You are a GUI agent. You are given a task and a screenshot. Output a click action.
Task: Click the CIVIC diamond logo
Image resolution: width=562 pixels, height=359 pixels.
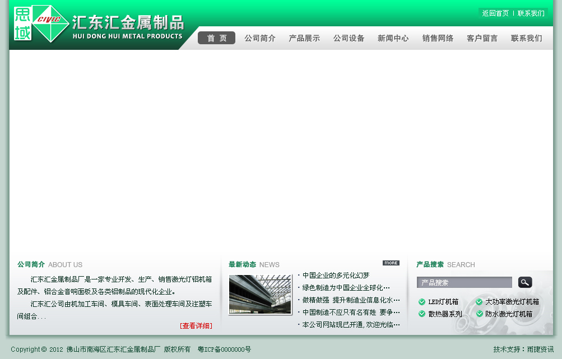[52, 24]
